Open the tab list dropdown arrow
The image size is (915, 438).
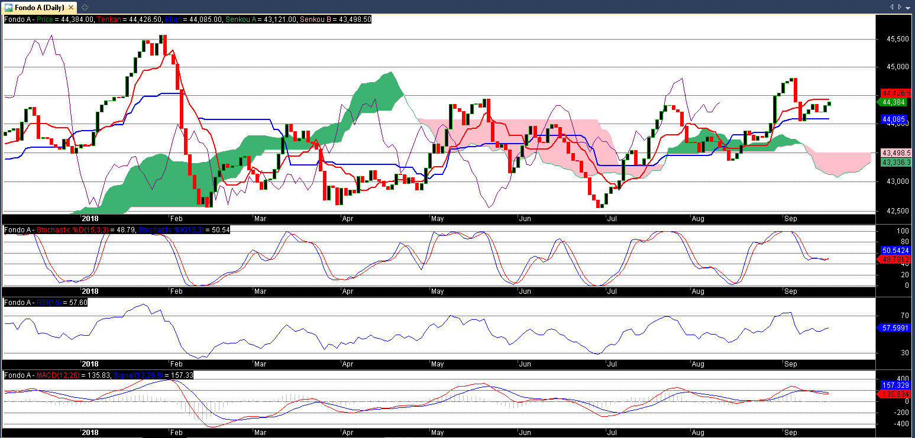pos(908,7)
